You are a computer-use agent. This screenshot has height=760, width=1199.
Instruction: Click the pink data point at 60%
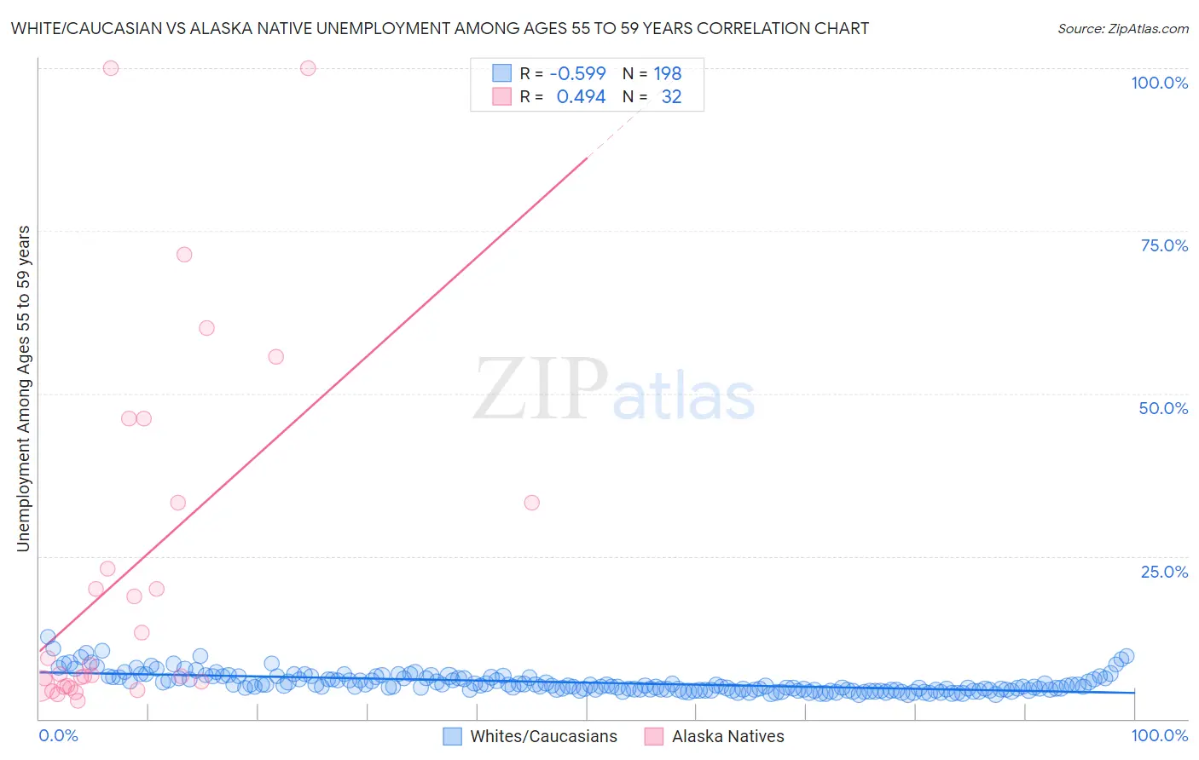[206, 328]
